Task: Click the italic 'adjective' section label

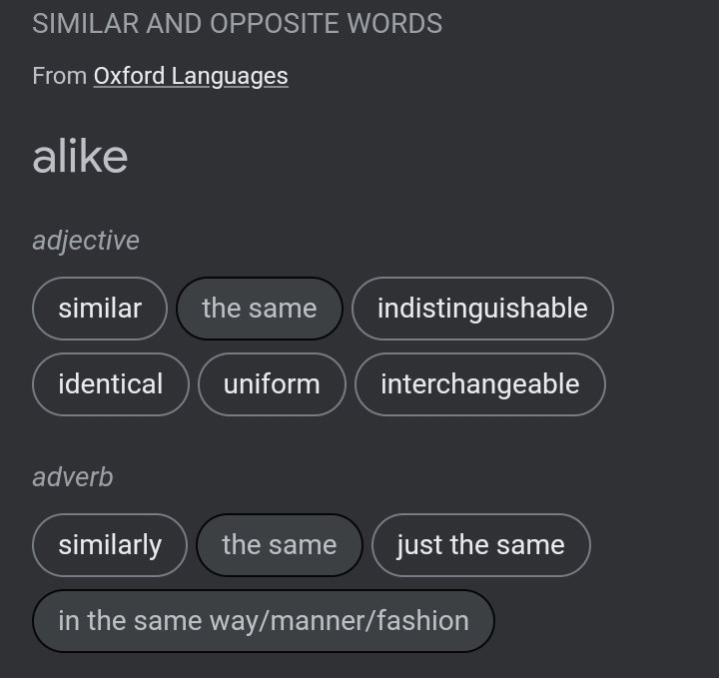Action: [x=86, y=241]
